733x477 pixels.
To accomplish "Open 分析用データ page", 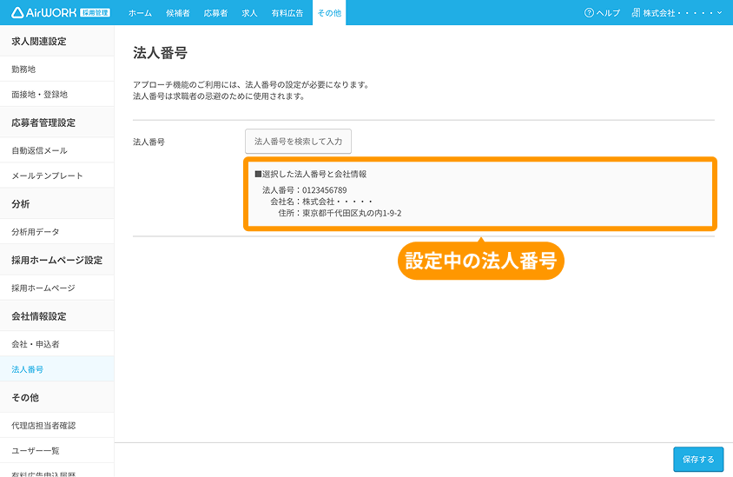I will point(57,232).
